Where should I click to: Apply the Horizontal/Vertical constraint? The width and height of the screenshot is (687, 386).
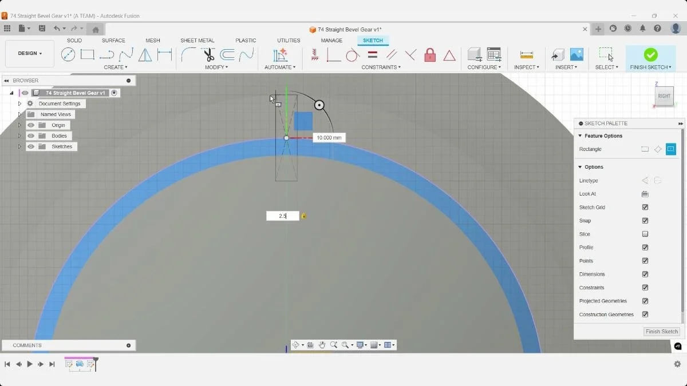[315, 55]
